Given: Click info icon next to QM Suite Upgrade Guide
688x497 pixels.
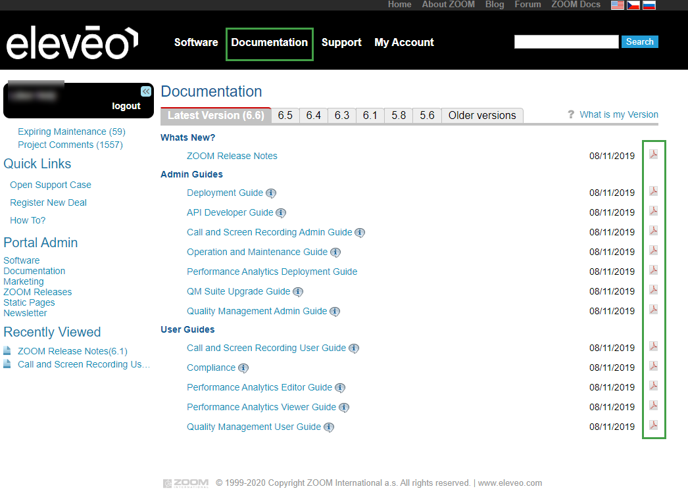Looking at the screenshot, I should click(298, 292).
